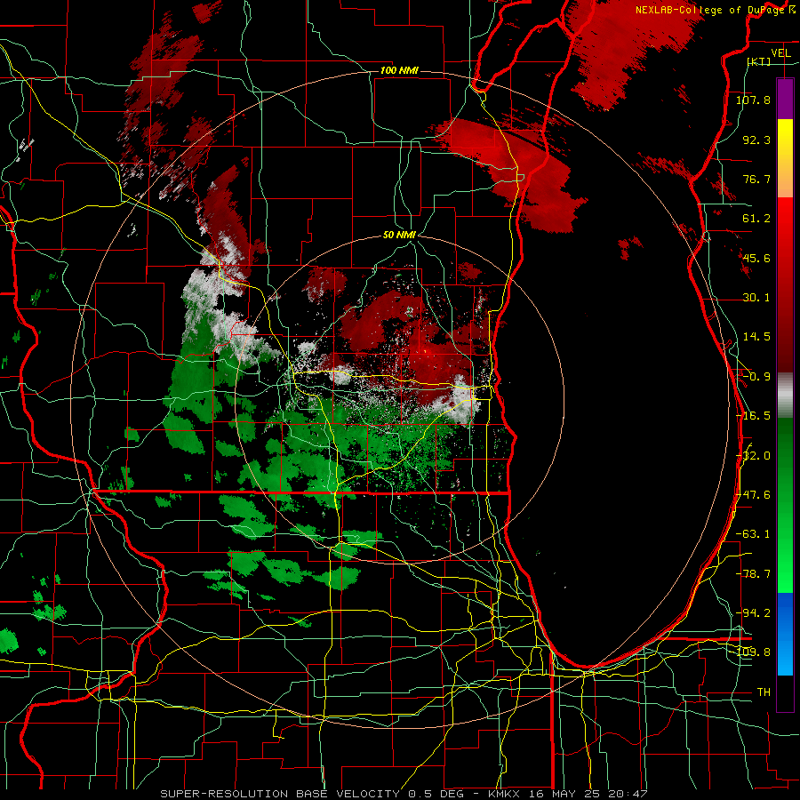Click the -16.5 scale value
Viewport: 800px width, 800px height.
(x=753, y=416)
